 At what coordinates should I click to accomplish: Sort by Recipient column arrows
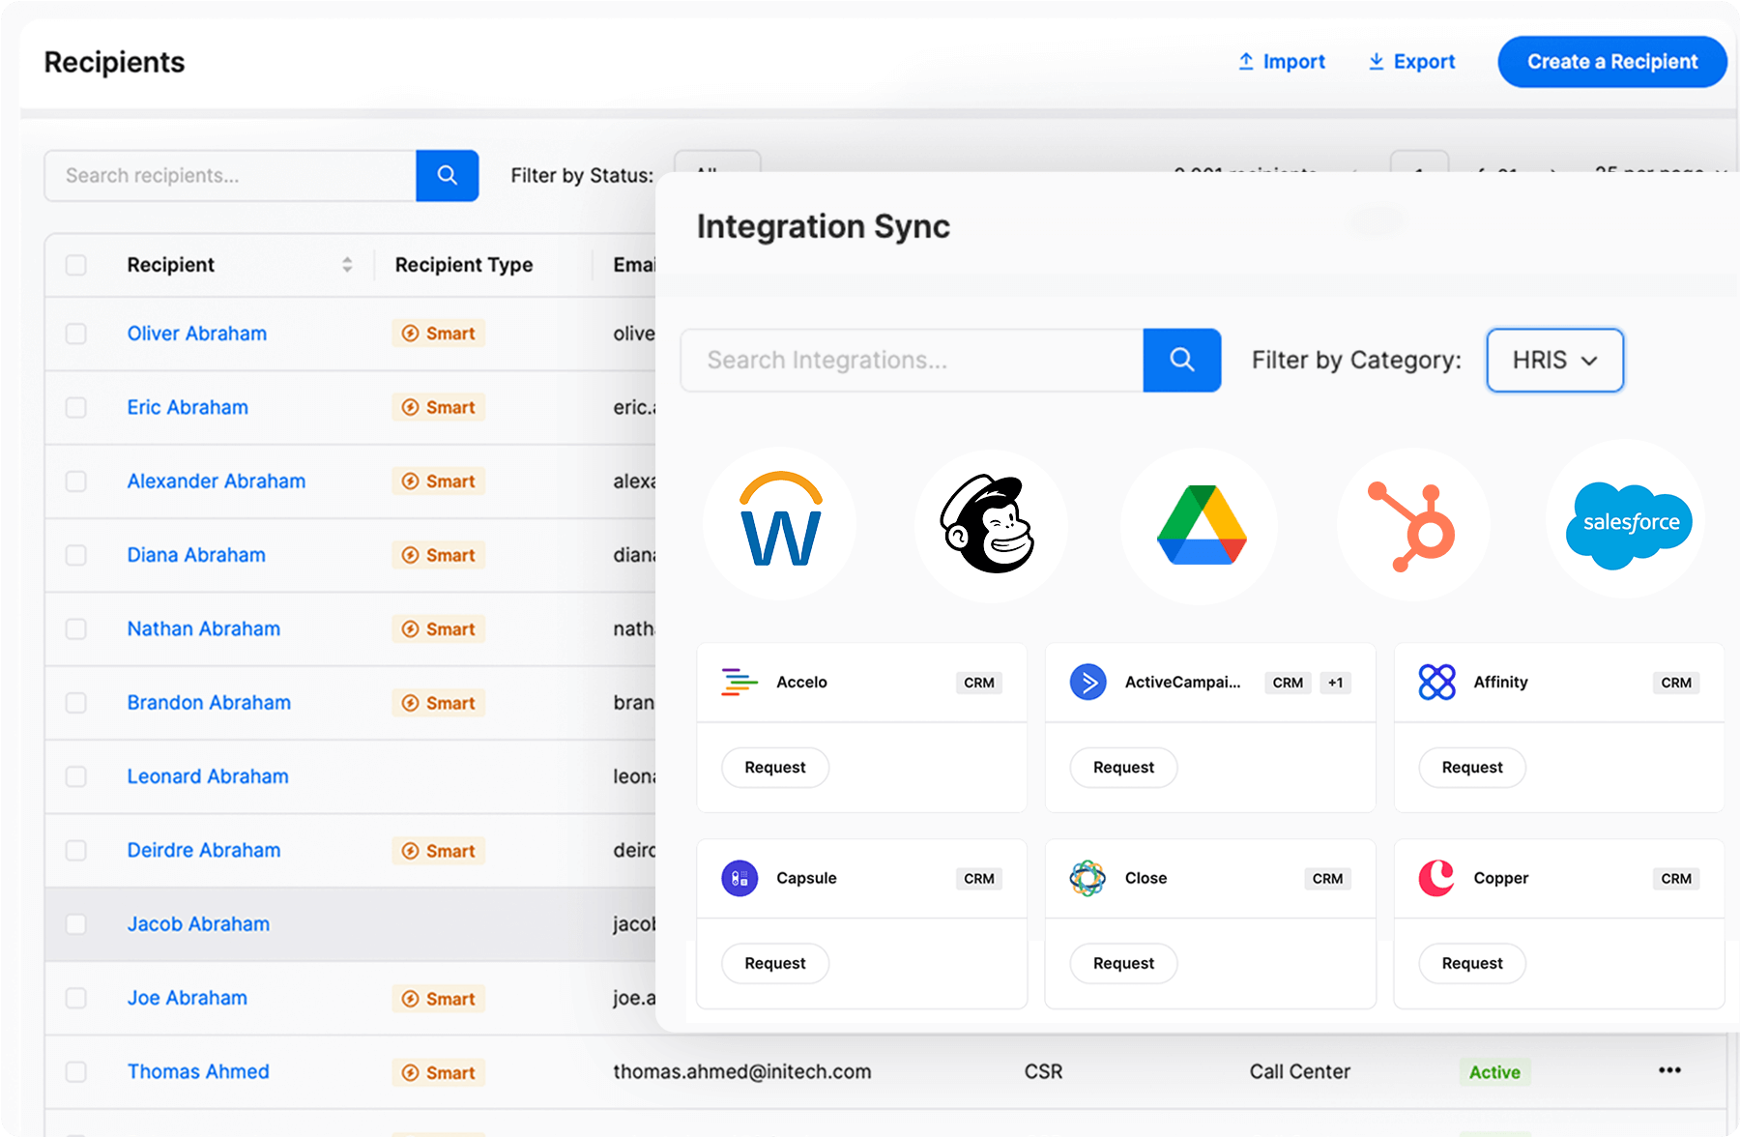coord(347,265)
